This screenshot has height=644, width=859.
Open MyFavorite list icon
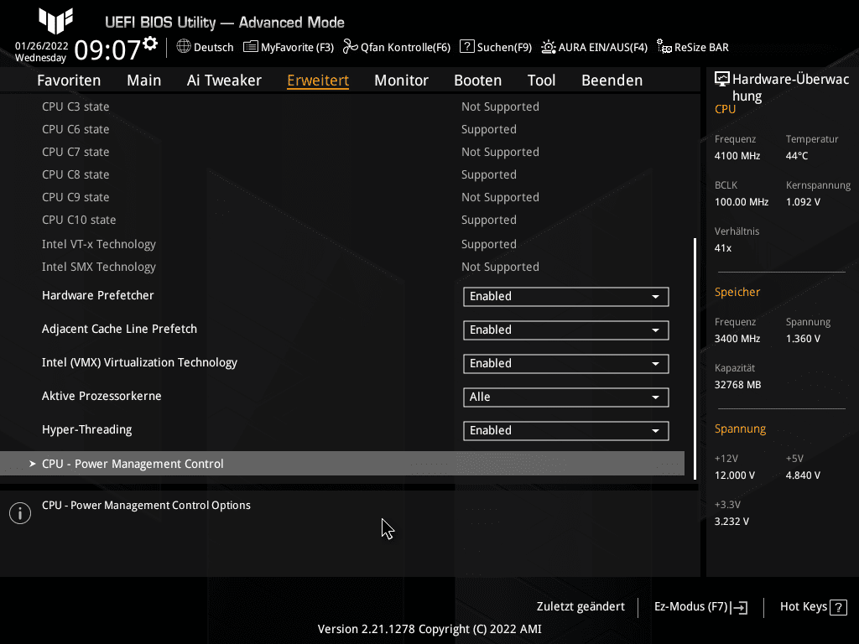click(x=250, y=47)
